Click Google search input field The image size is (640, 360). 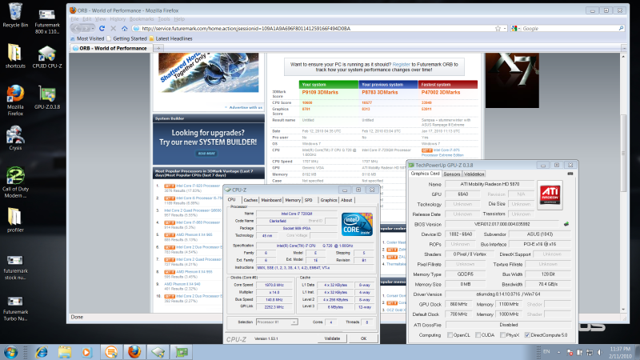[x=569, y=29]
